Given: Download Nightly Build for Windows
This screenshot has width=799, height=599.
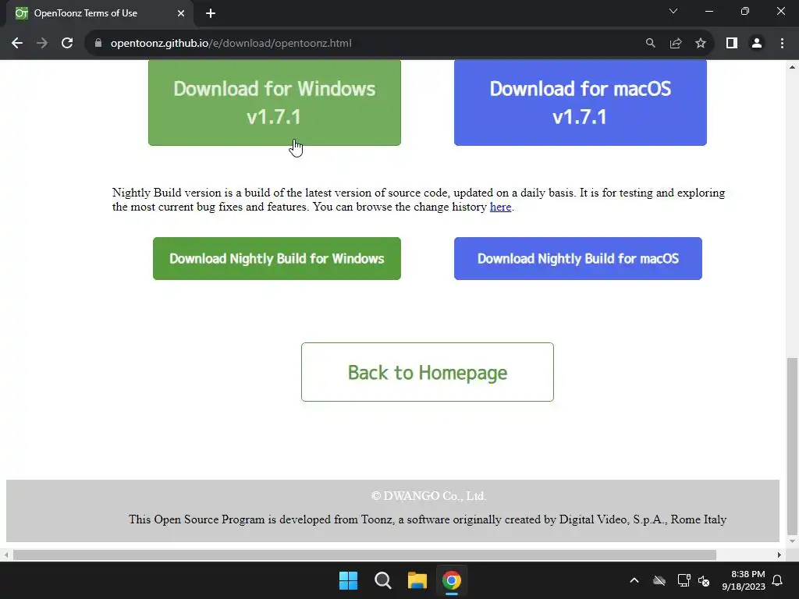Looking at the screenshot, I should [x=277, y=258].
